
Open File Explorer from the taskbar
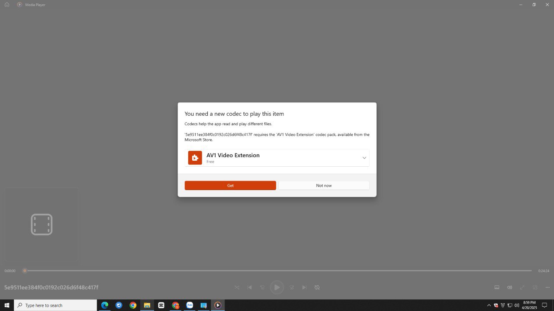coord(147,305)
